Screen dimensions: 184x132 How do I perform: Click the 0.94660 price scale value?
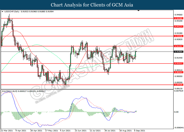[x=178, y=15]
